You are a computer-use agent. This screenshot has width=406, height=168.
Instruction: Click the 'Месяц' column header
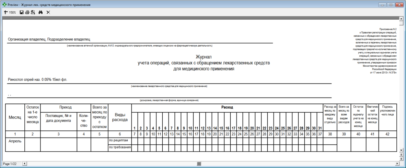15,117
